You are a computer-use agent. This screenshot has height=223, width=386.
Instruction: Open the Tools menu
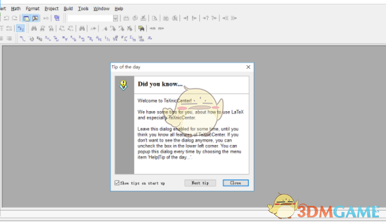point(83,9)
